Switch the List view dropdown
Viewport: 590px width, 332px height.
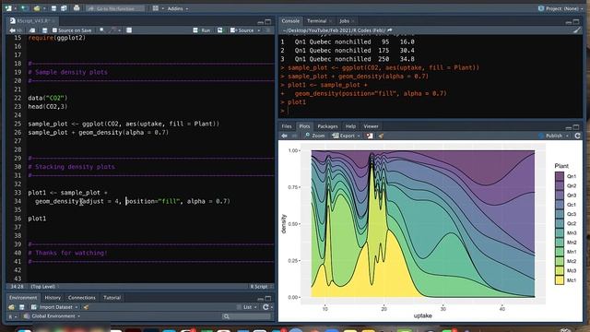(247, 307)
